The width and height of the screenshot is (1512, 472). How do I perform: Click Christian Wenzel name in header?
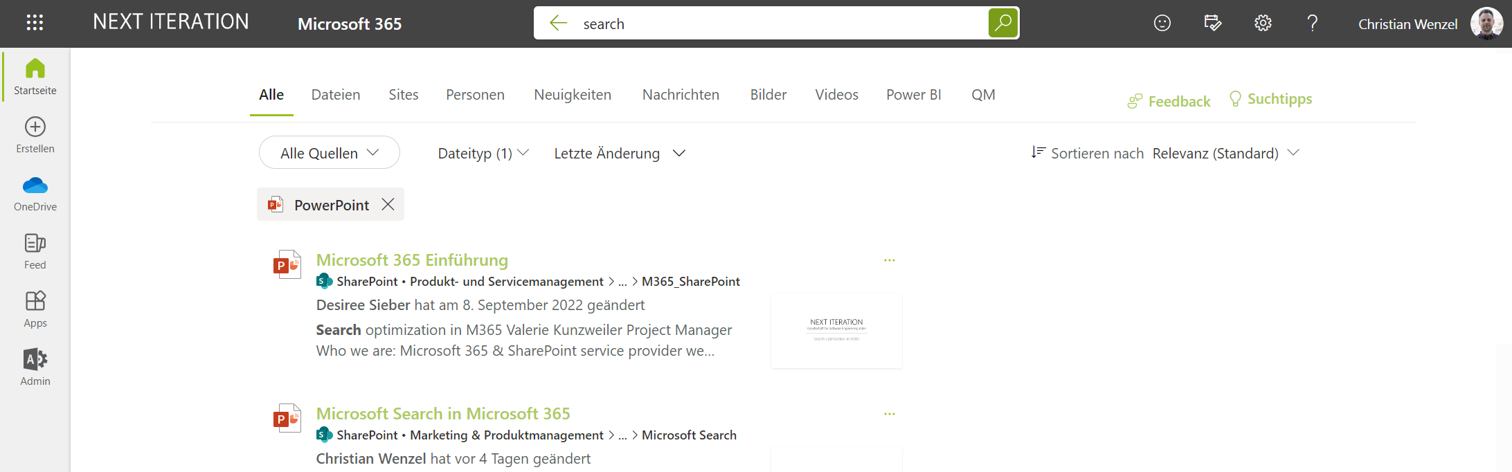(x=1407, y=24)
